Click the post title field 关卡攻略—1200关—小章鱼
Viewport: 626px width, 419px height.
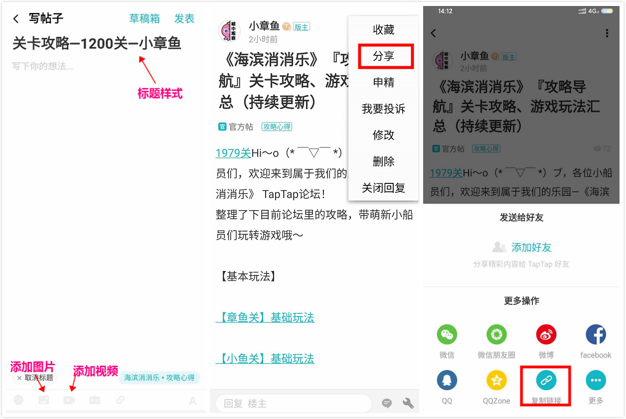[x=97, y=43]
